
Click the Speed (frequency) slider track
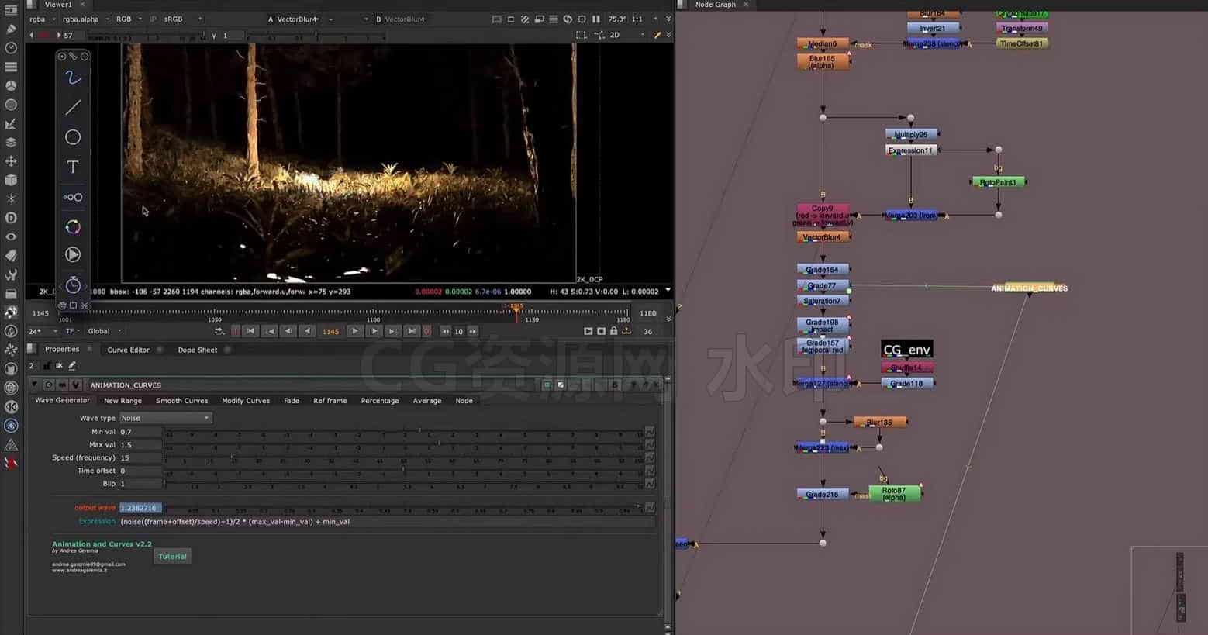(x=403, y=457)
